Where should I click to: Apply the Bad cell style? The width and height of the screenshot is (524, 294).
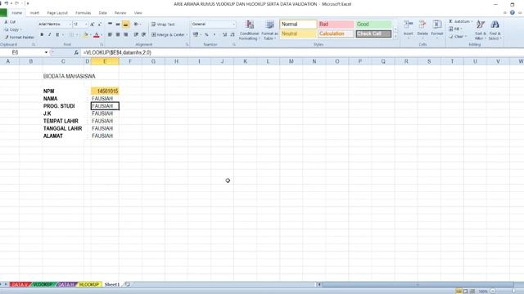pos(336,24)
